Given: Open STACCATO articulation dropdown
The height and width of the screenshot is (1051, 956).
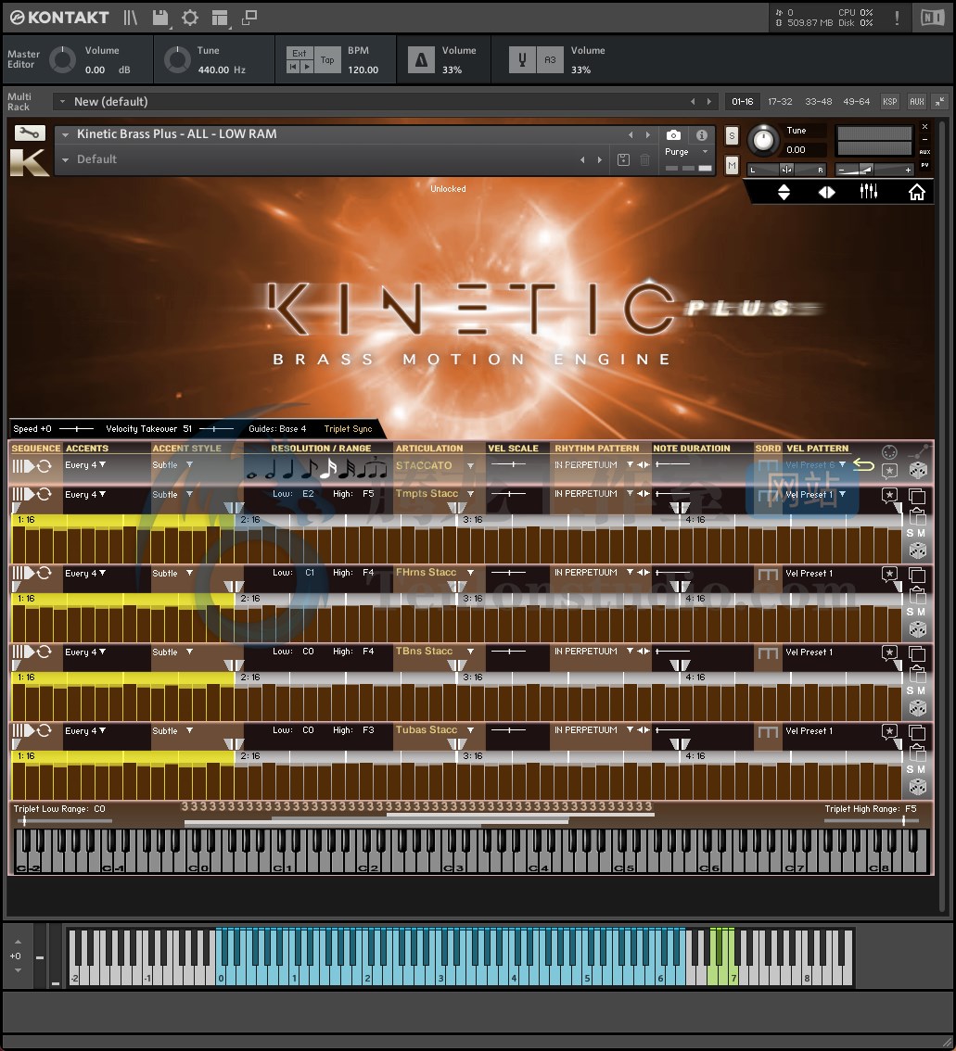Looking at the screenshot, I should [x=435, y=465].
